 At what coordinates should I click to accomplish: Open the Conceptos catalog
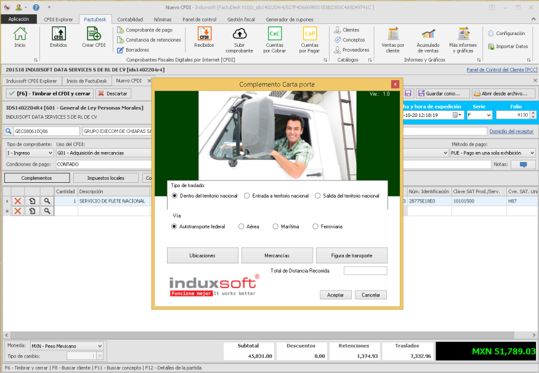[x=350, y=40]
